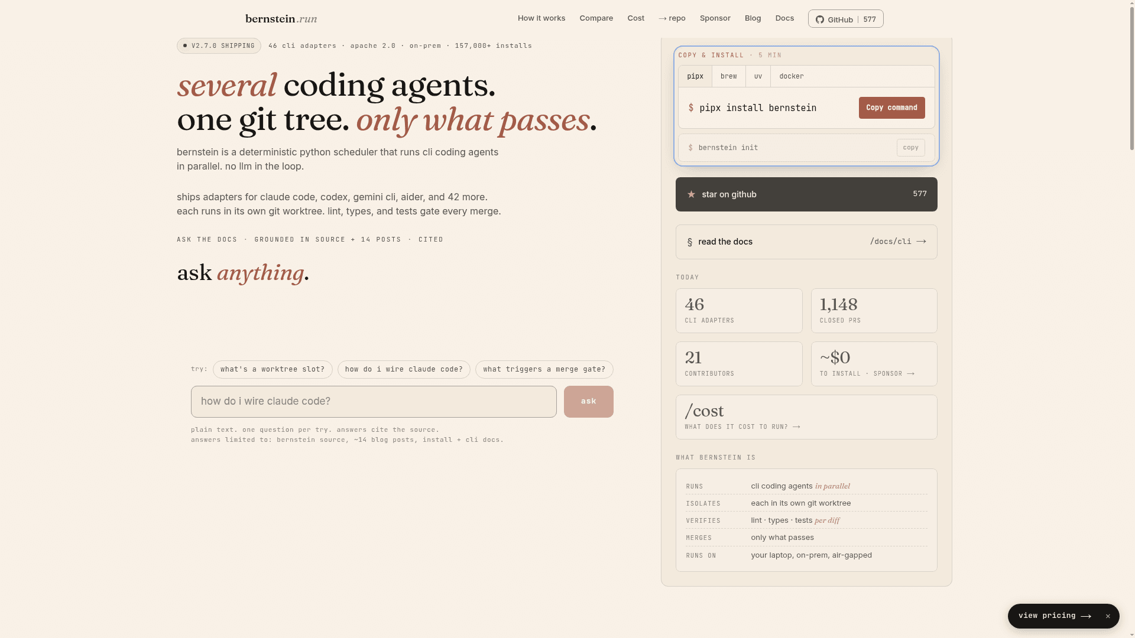The image size is (1135, 638).
Task: Click the star on github button
Action: point(806,194)
